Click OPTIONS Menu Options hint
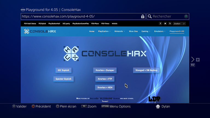This screenshot has height=118, width=210. tap(116, 106)
